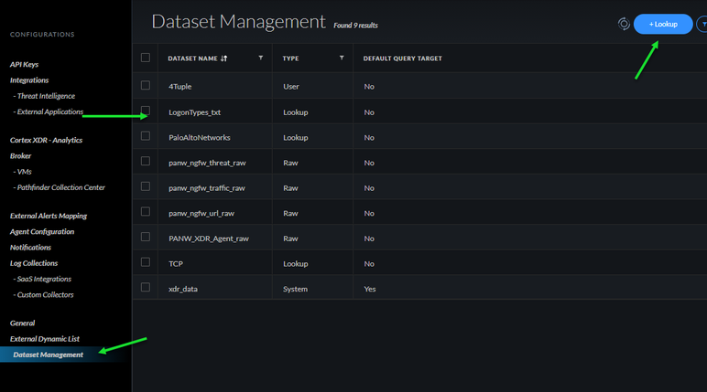Click the panw_ngfw_traffic_raw dataset name
The width and height of the screenshot is (707, 392).
click(x=206, y=187)
